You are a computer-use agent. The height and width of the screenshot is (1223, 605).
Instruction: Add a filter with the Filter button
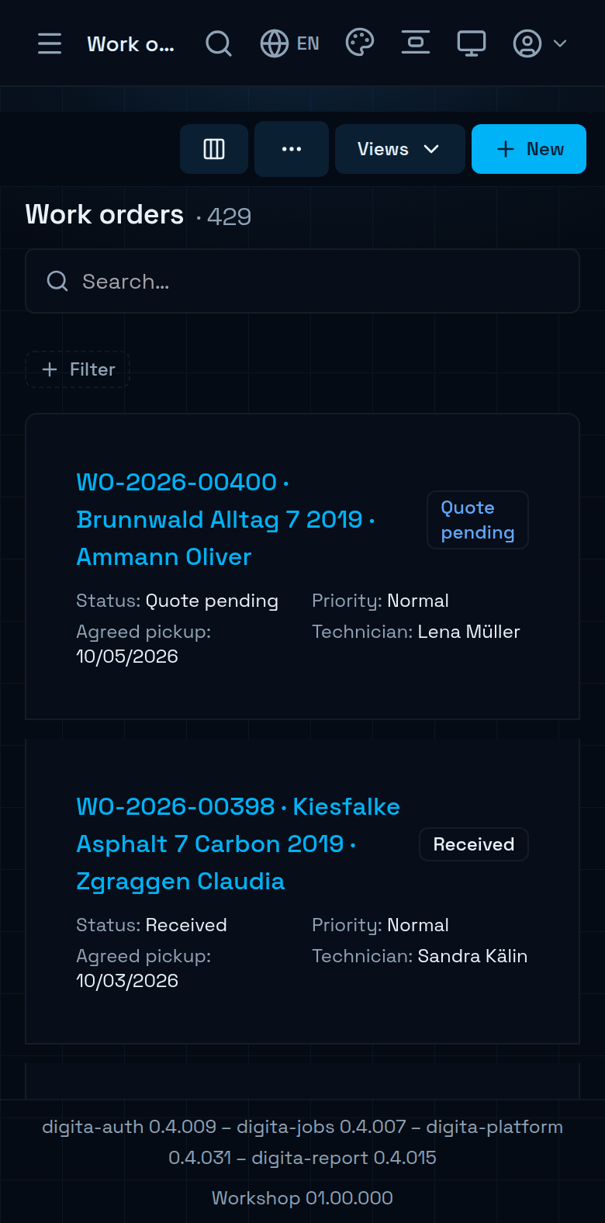78,369
